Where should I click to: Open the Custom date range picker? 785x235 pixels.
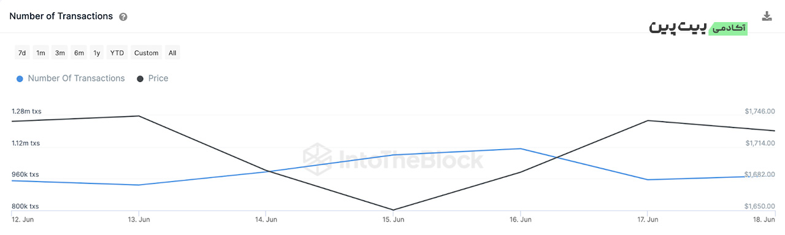click(146, 53)
